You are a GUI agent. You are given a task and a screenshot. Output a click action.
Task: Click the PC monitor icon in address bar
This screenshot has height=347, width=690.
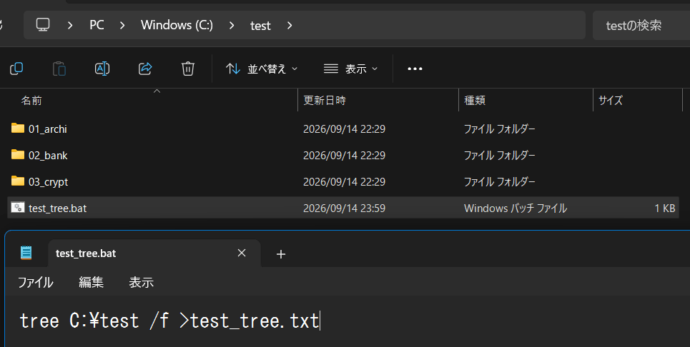click(43, 24)
